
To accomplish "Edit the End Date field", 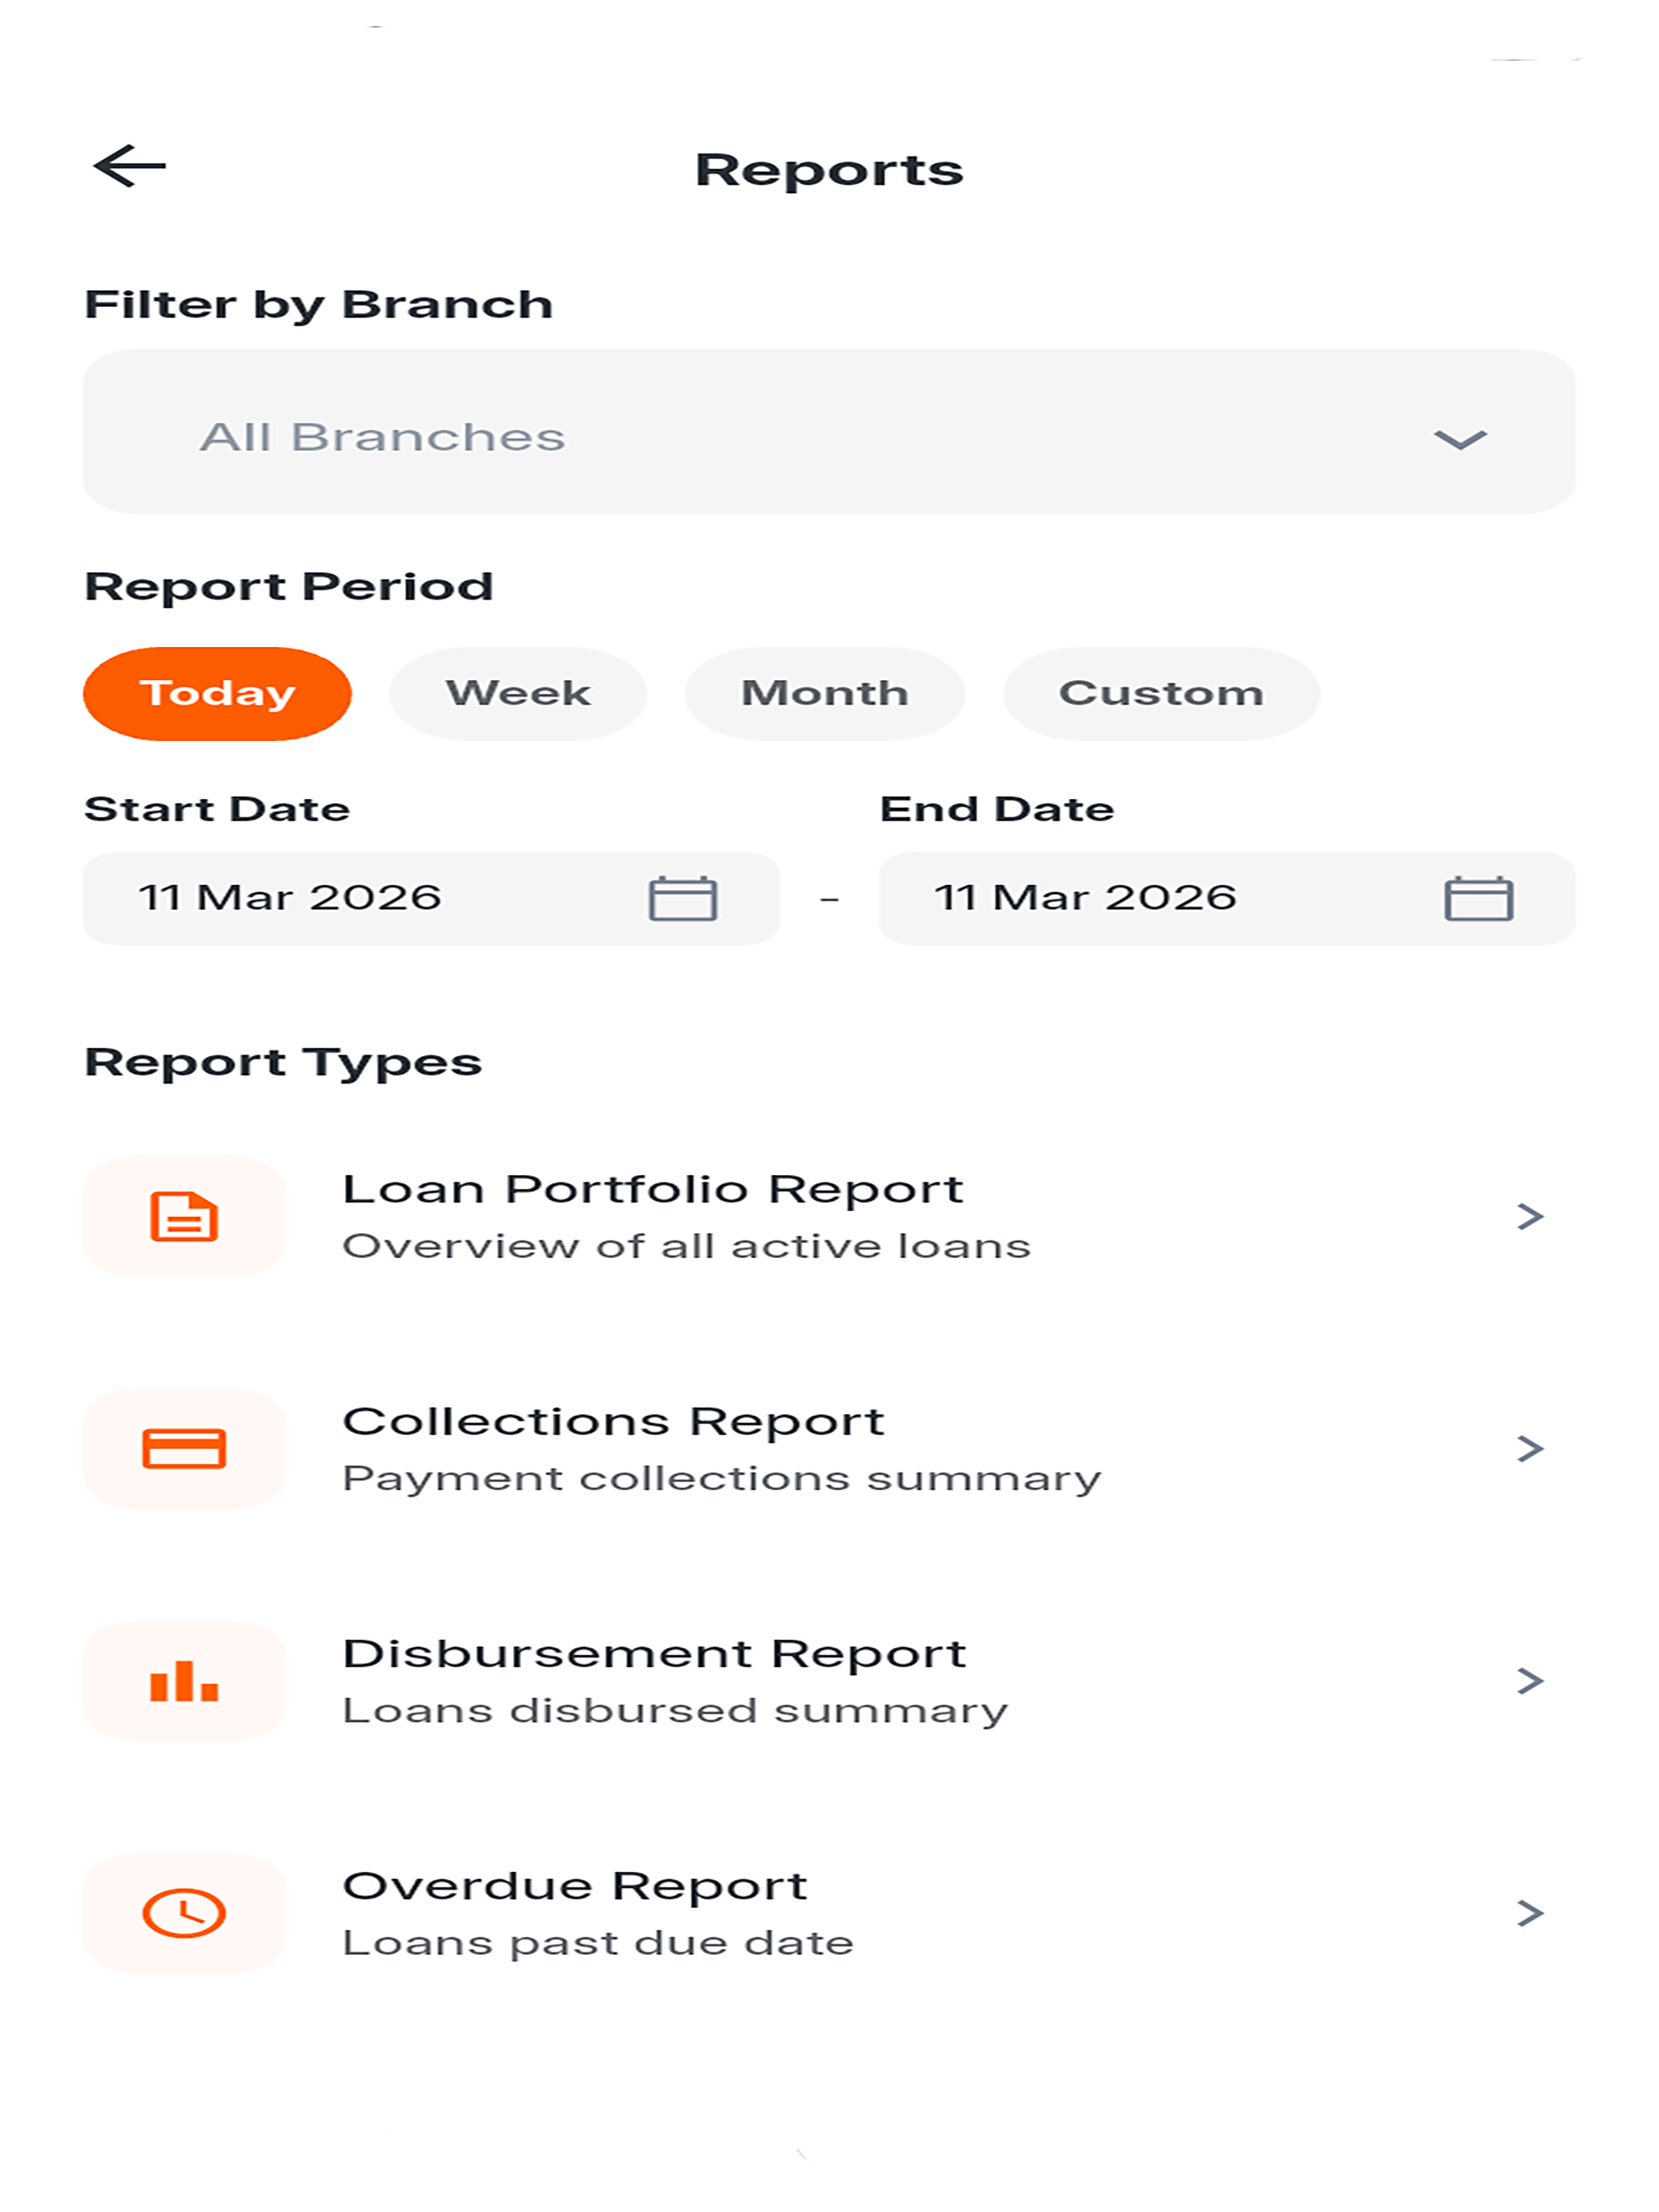I will [1227, 898].
